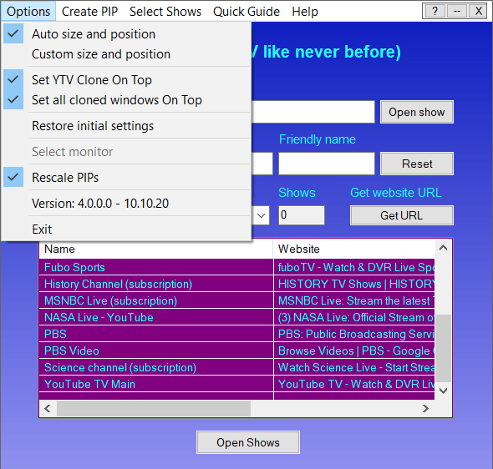Click the Reset button
Image resolution: width=493 pixels, height=469 pixels.
pos(417,164)
